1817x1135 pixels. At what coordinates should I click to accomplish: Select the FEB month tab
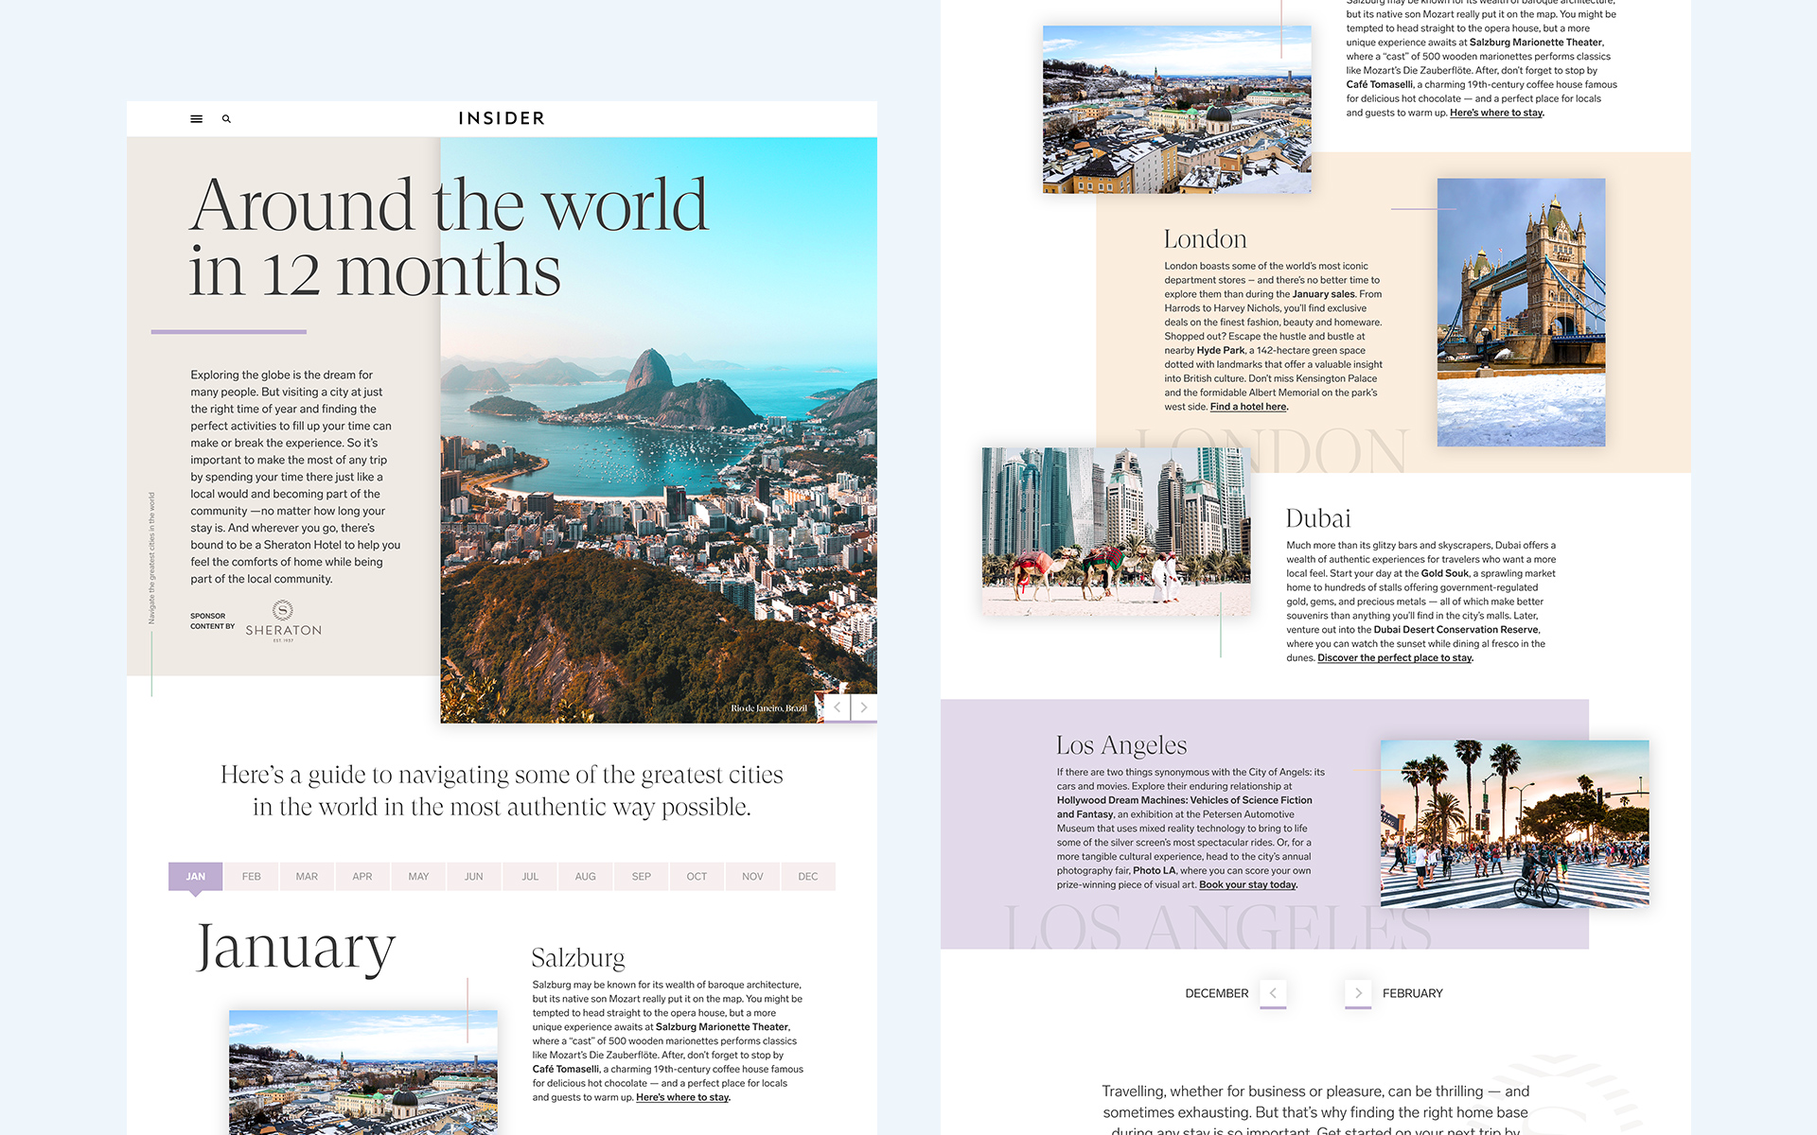pyautogui.click(x=251, y=877)
